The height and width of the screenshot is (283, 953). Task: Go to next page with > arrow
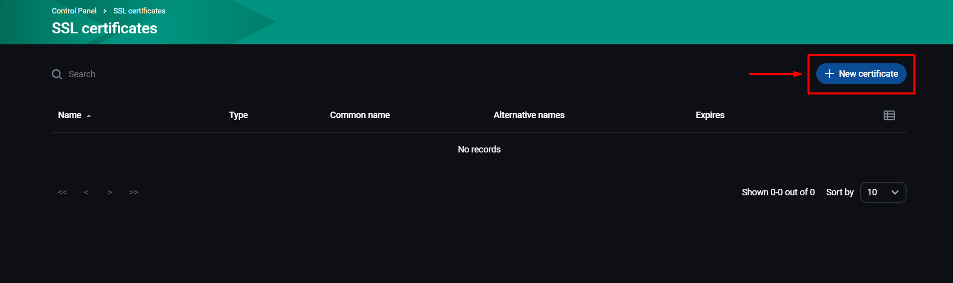coord(110,192)
